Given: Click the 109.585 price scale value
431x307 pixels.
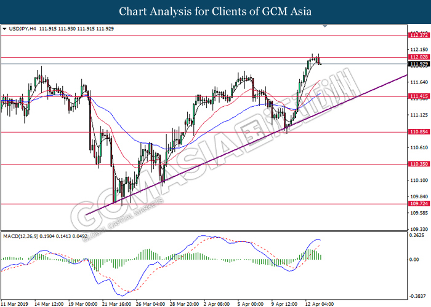Looking at the screenshot, I should point(419,213).
